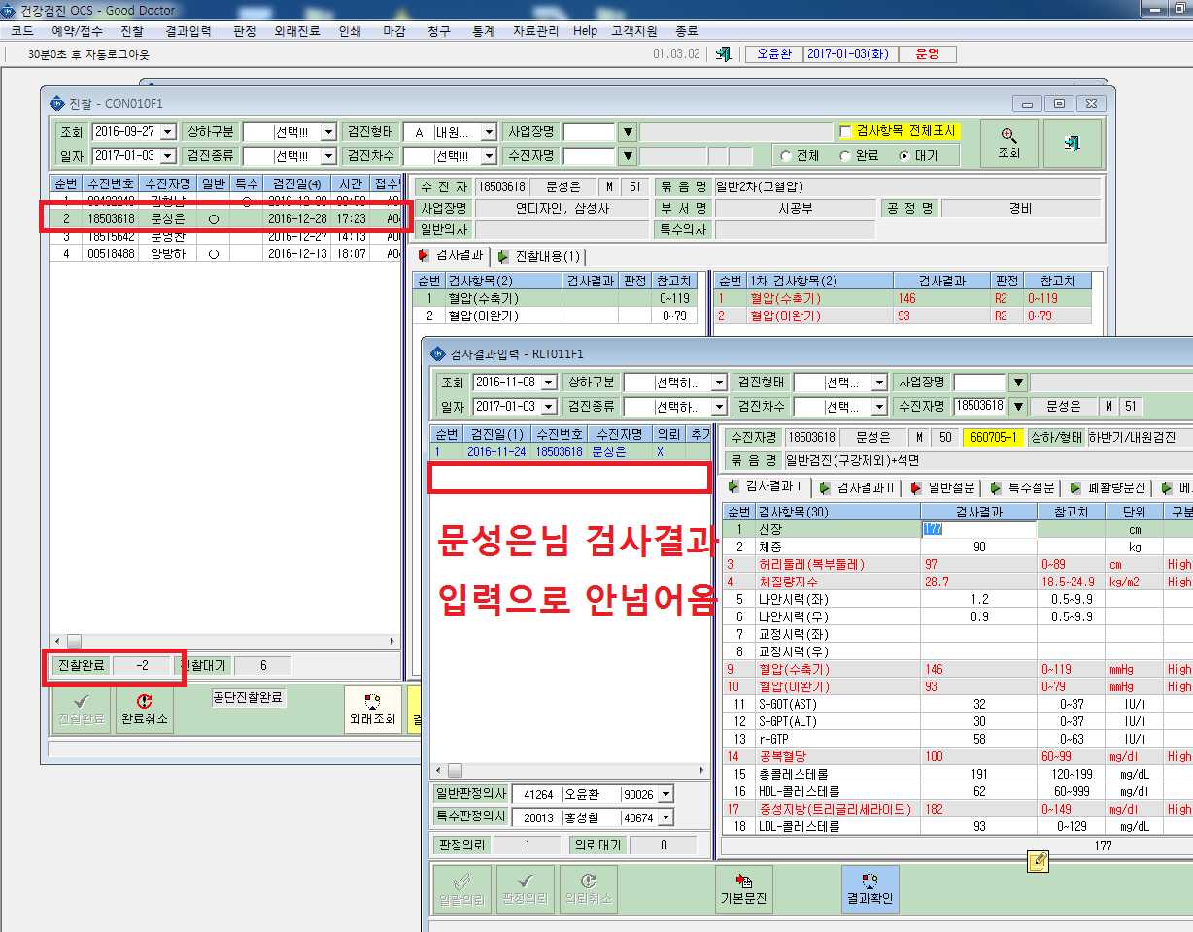Open the 조회 start date 2016-09-27 dropdown
1193x932 pixels.
tap(168, 132)
